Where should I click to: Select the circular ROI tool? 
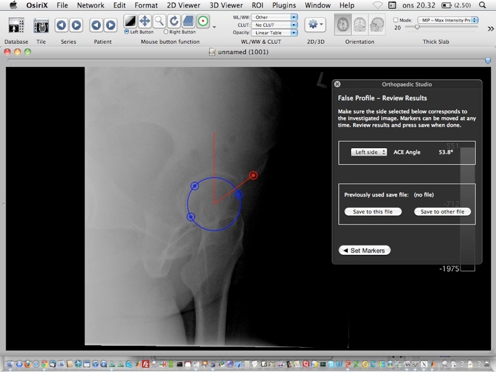coord(203,21)
